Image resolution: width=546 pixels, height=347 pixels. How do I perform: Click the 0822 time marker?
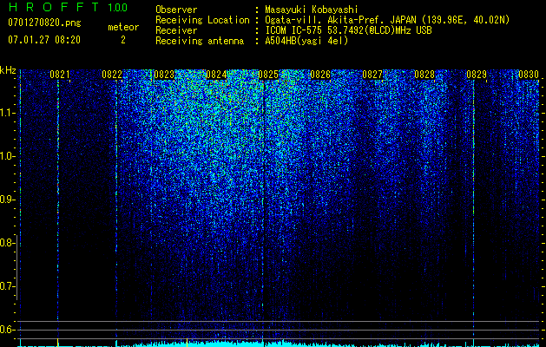coord(112,75)
